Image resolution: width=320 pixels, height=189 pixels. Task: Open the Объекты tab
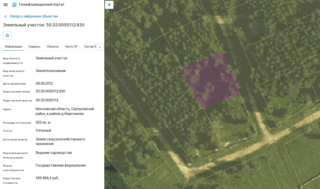tap(53, 46)
